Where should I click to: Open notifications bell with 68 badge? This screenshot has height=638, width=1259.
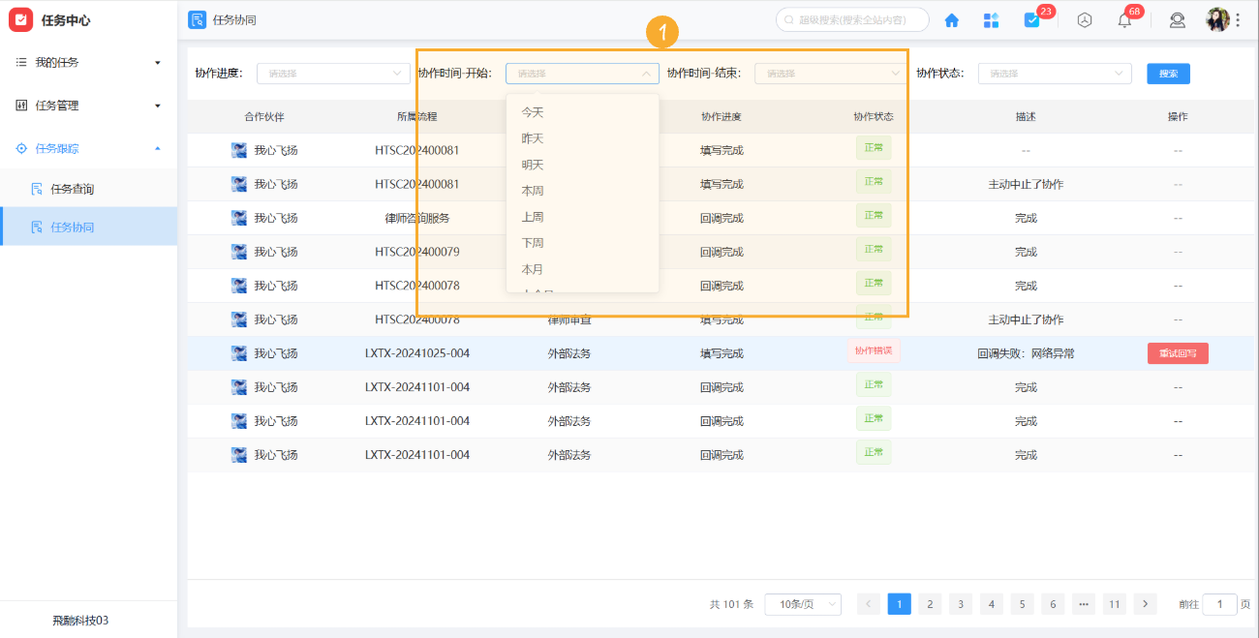pyautogui.click(x=1123, y=19)
